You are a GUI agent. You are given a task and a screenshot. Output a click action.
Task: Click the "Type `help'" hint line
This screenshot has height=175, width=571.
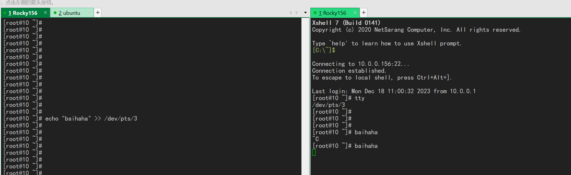click(387, 43)
